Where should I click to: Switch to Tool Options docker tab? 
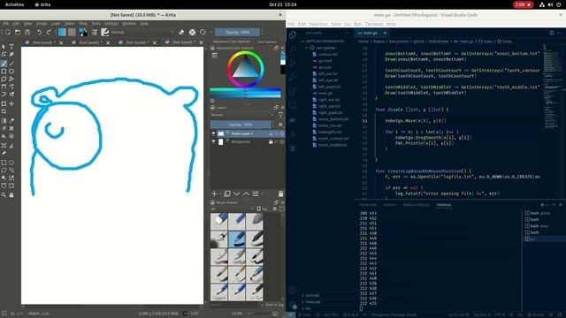pyautogui.click(x=267, y=42)
